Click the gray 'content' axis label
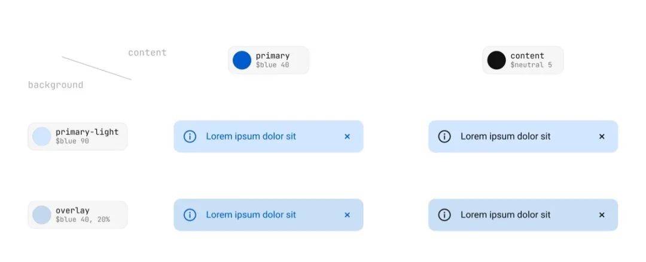 tap(147, 53)
